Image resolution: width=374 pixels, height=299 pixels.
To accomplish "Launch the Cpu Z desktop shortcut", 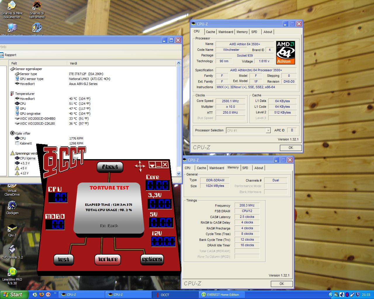I will click(12, 230).
